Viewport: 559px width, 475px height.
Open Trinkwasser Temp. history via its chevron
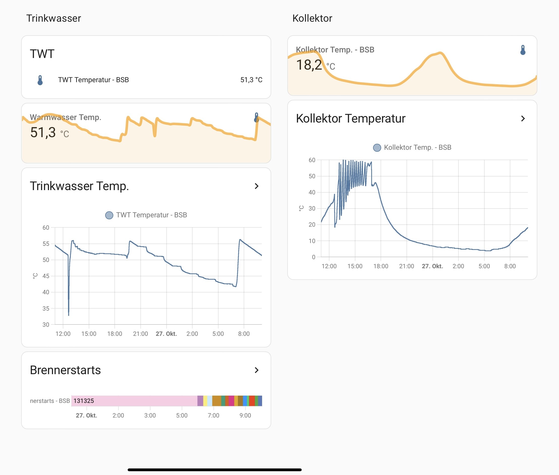[x=257, y=186]
